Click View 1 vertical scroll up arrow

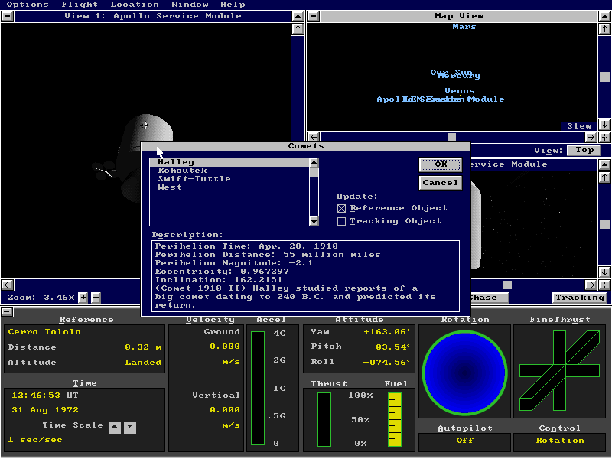tap(298, 29)
